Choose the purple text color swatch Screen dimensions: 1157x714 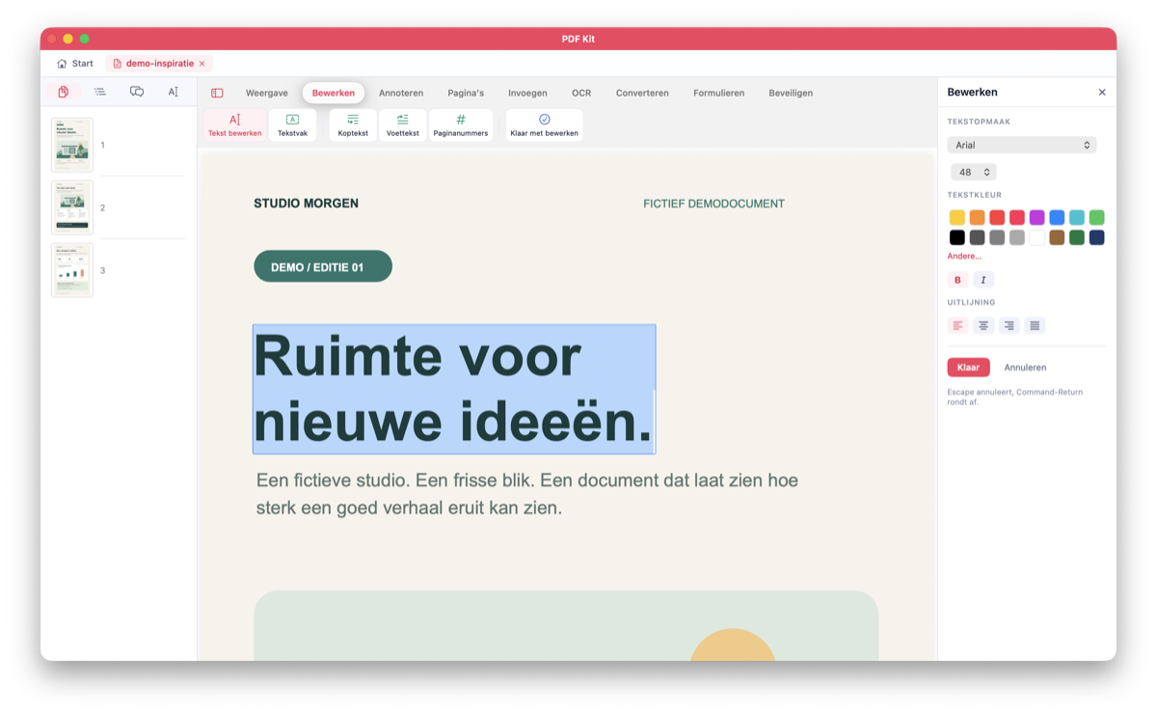coord(1037,217)
